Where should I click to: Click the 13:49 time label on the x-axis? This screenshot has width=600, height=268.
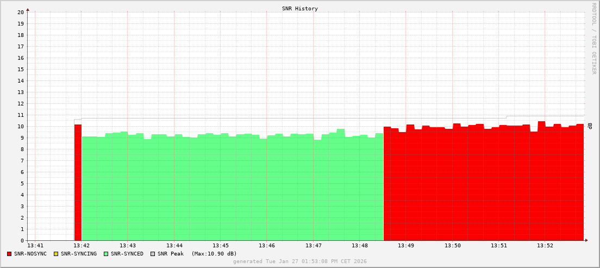(406, 246)
